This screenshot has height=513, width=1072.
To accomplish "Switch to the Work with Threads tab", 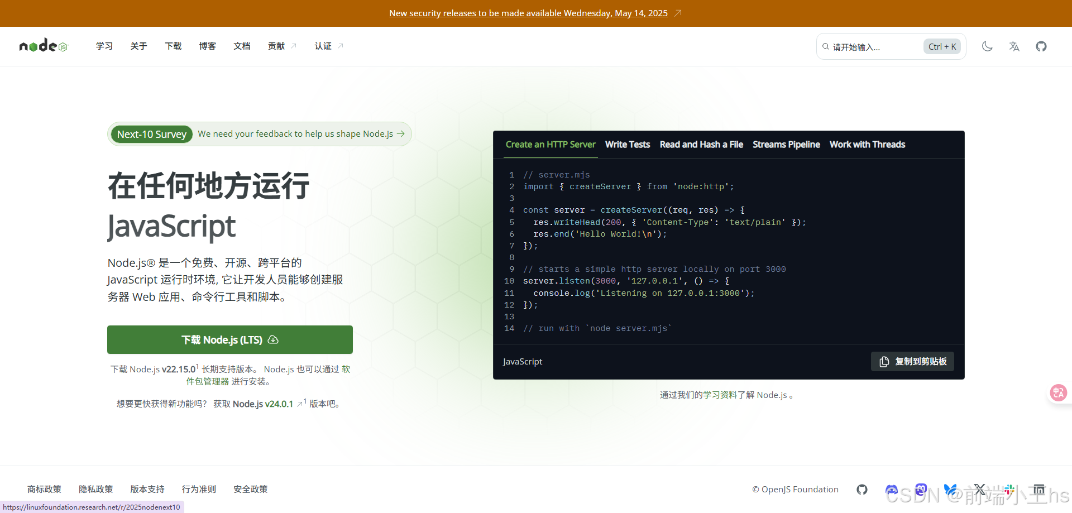I will [867, 145].
